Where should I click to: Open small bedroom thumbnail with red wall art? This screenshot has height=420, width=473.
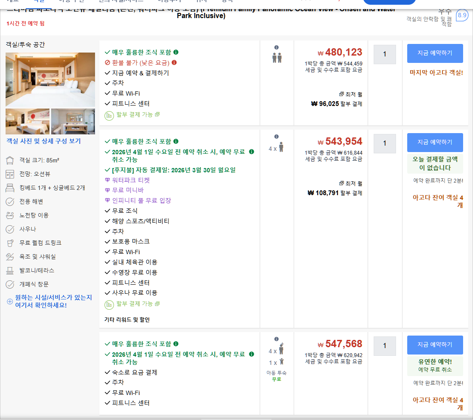(x=28, y=121)
